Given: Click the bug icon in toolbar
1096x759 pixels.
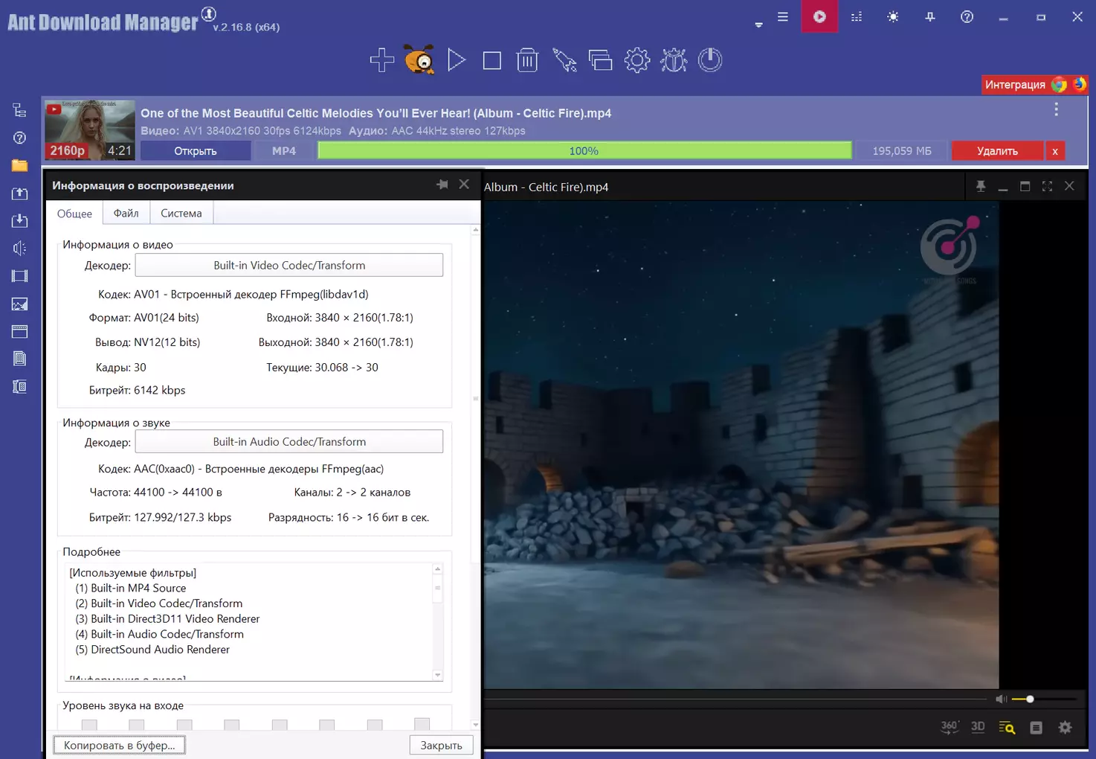Looking at the screenshot, I should point(674,60).
